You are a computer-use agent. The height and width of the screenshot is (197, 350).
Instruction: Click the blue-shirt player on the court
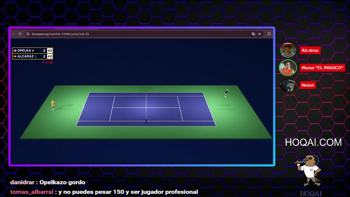(x=226, y=93)
